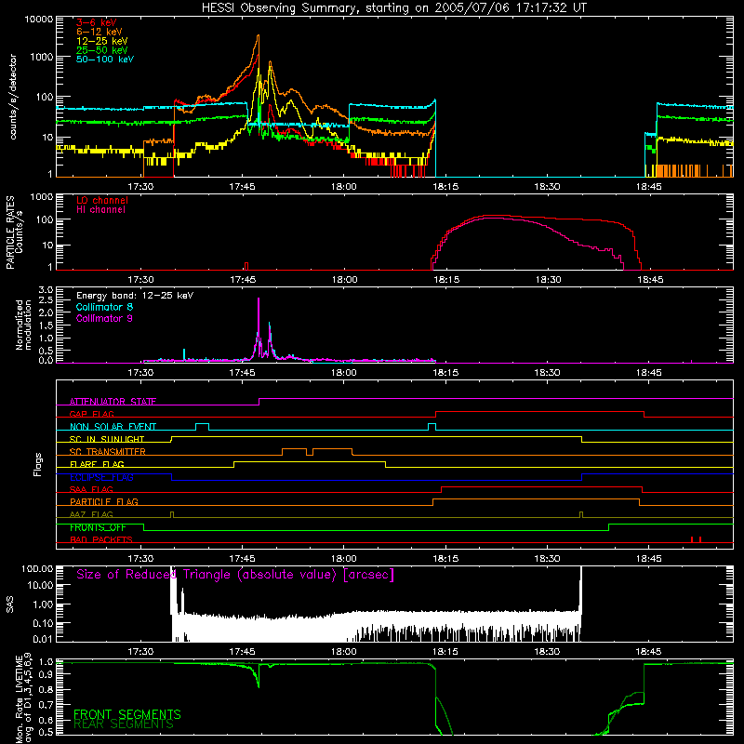
Task: Click the 'SC TRANSMITTER' flag label
Action: click(x=108, y=452)
